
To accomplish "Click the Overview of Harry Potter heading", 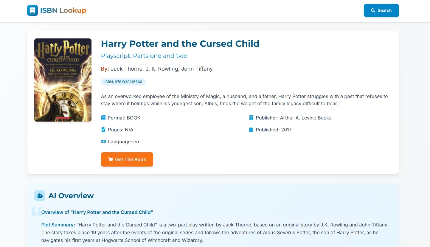I will click(x=97, y=212).
